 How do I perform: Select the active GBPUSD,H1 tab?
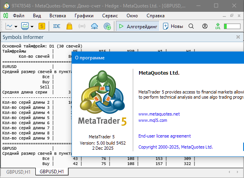52,171
